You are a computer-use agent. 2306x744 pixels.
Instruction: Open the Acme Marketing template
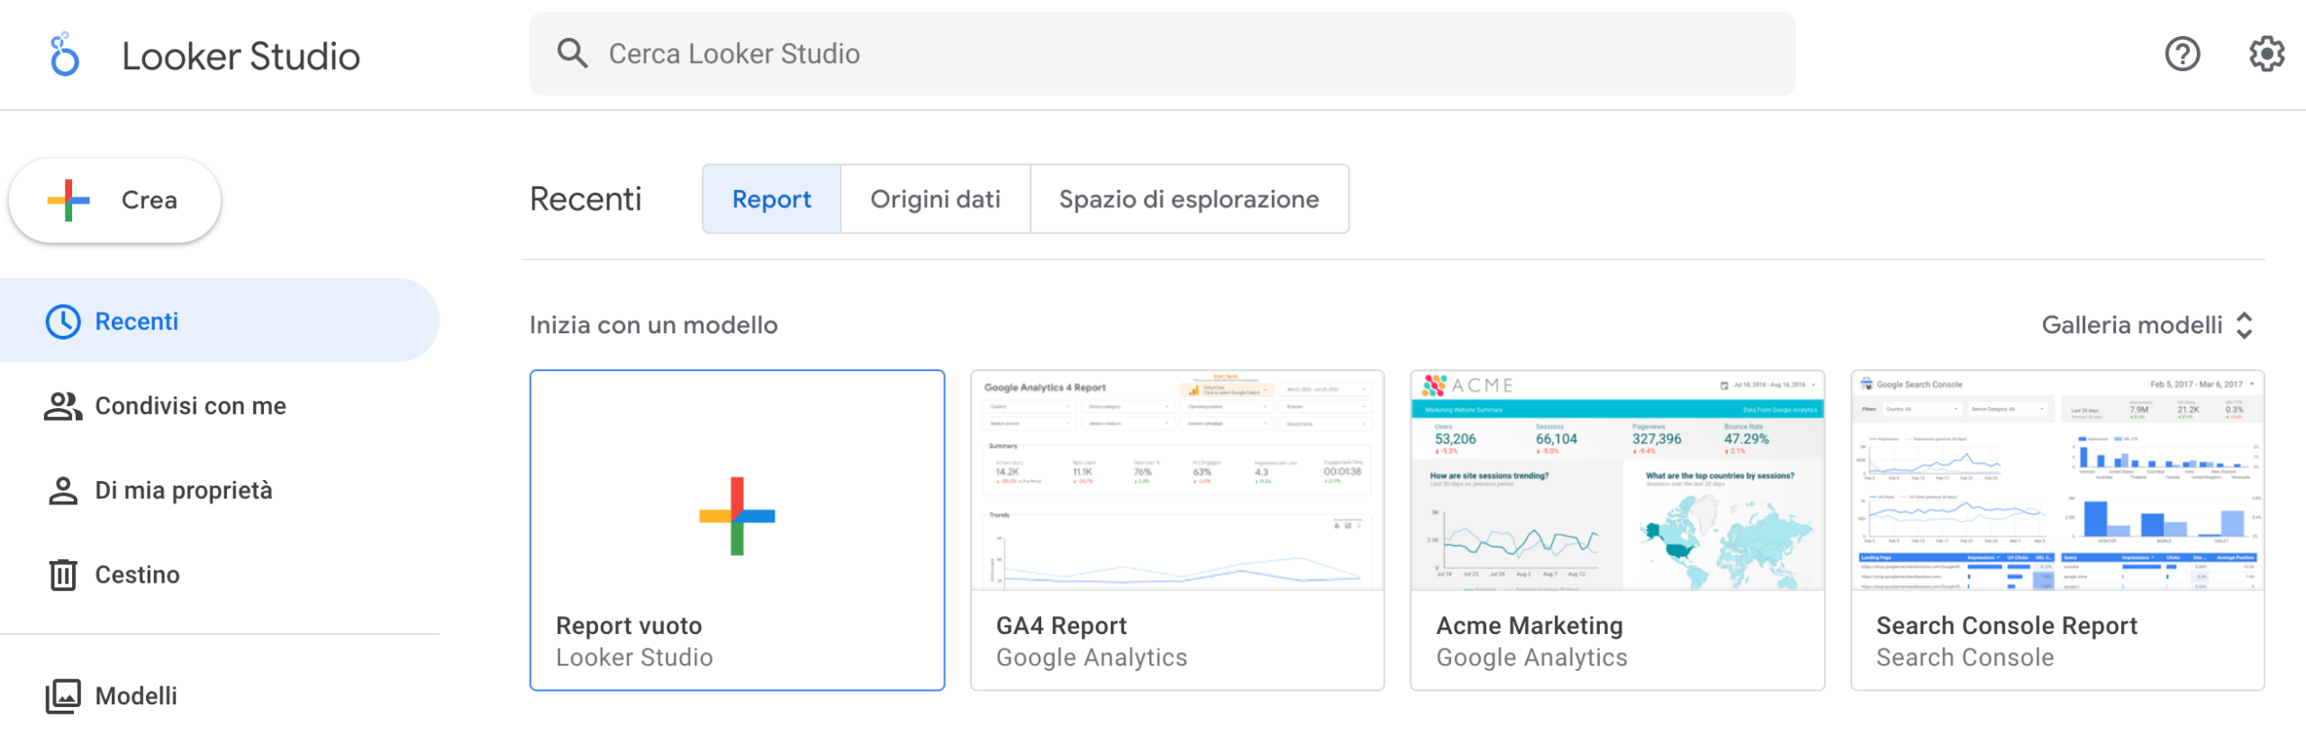(1617, 530)
